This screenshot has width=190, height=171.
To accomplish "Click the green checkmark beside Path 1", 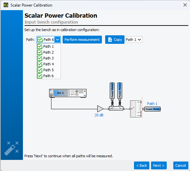I will [x=40, y=46].
